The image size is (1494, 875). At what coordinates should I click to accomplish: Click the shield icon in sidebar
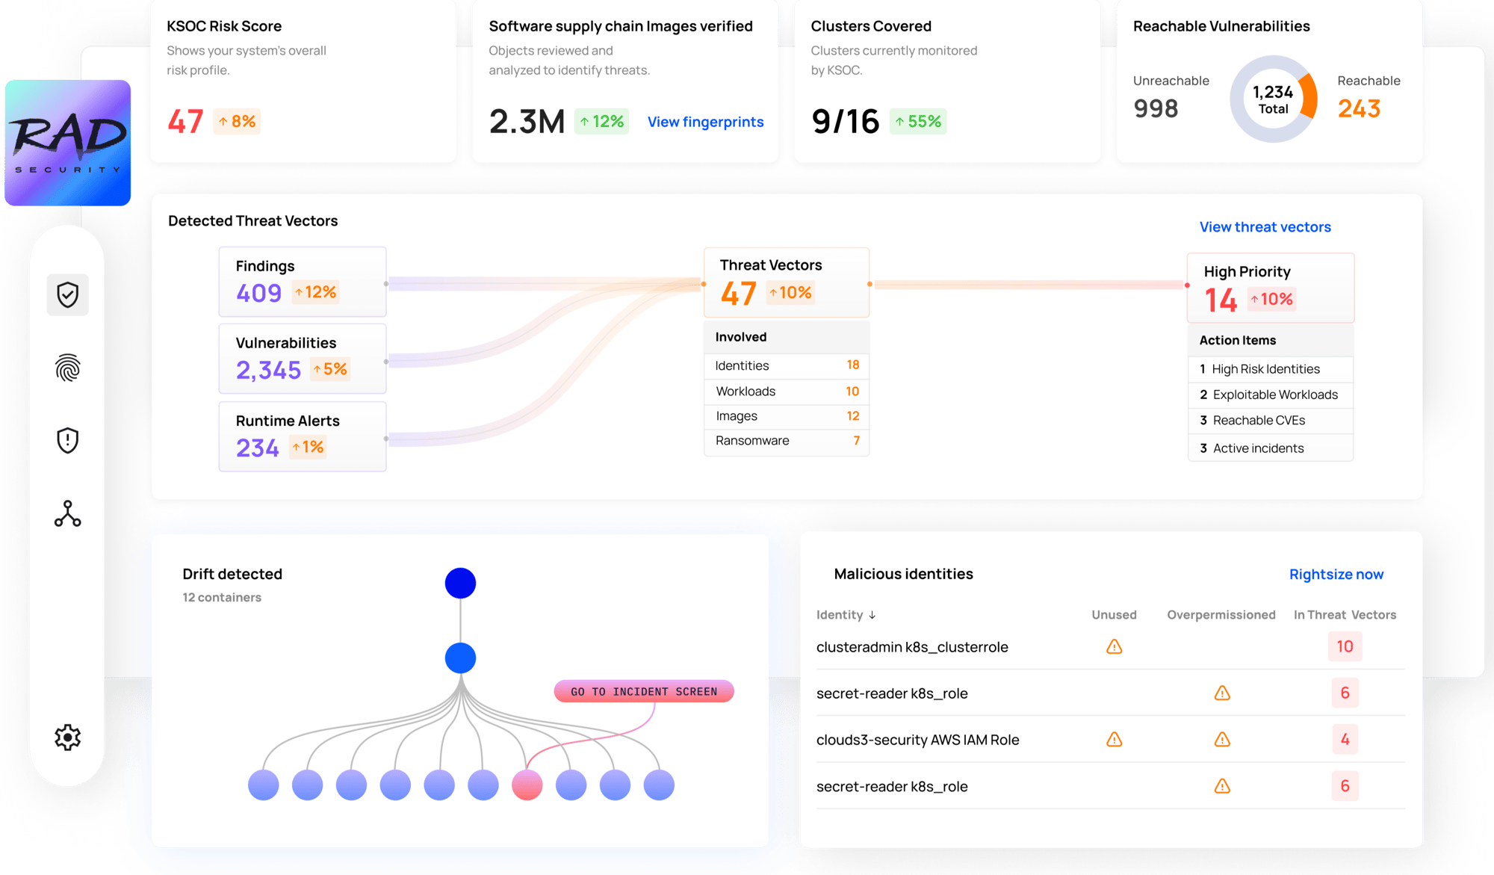point(68,295)
